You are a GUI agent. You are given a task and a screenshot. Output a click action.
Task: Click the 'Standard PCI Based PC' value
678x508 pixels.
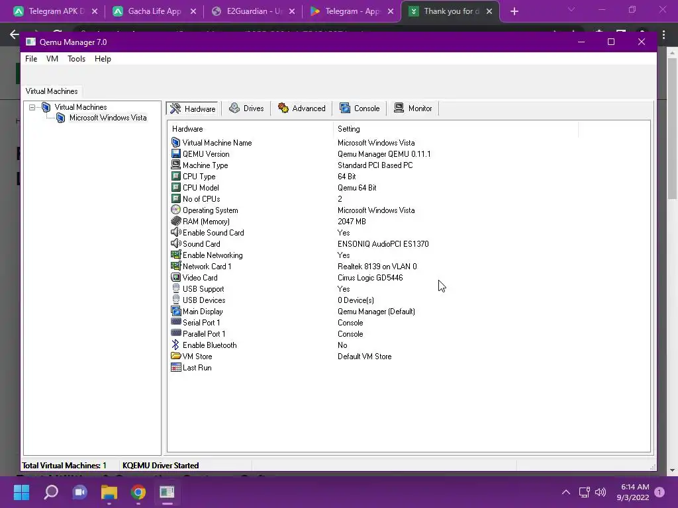(x=375, y=165)
